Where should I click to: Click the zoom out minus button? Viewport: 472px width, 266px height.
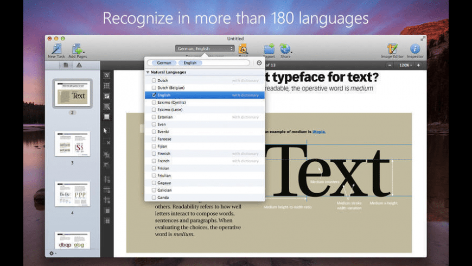(x=390, y=65)
